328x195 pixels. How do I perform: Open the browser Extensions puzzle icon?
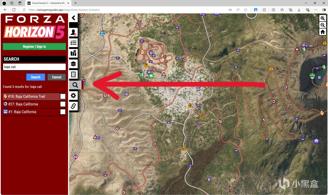click(x=264, y=10)
